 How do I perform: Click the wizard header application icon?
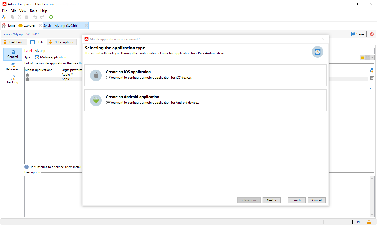tap(318, 52)
